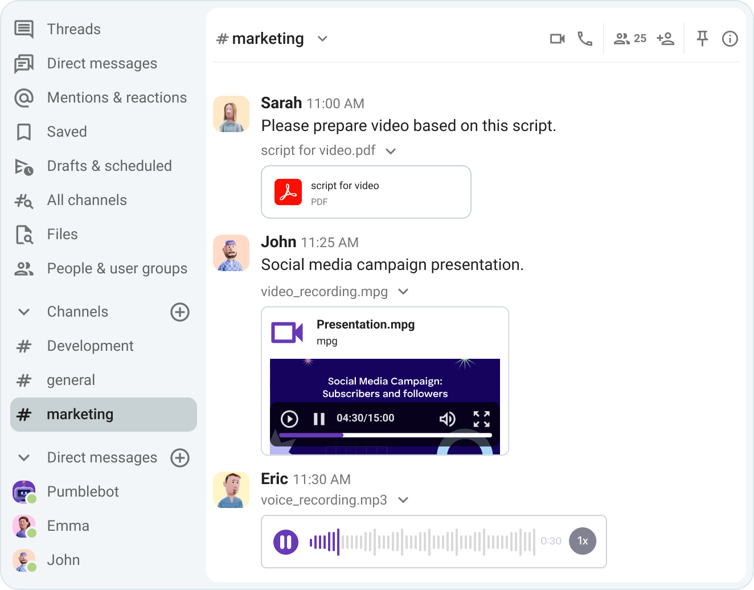
Task: Start a video call in marketing channel
Action: pos(557,38)
